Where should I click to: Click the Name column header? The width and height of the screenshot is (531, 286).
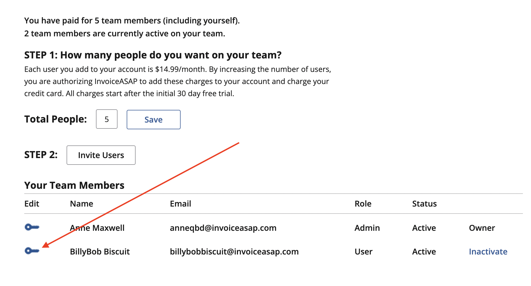point(81,204)
